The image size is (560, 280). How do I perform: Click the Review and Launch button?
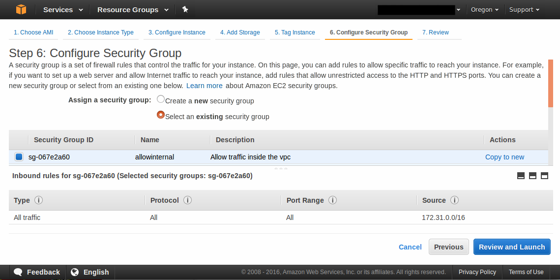coord(512,247)
